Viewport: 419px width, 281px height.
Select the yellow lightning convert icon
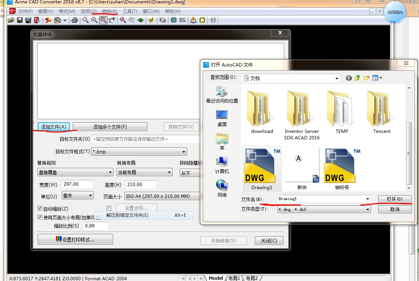152,21
